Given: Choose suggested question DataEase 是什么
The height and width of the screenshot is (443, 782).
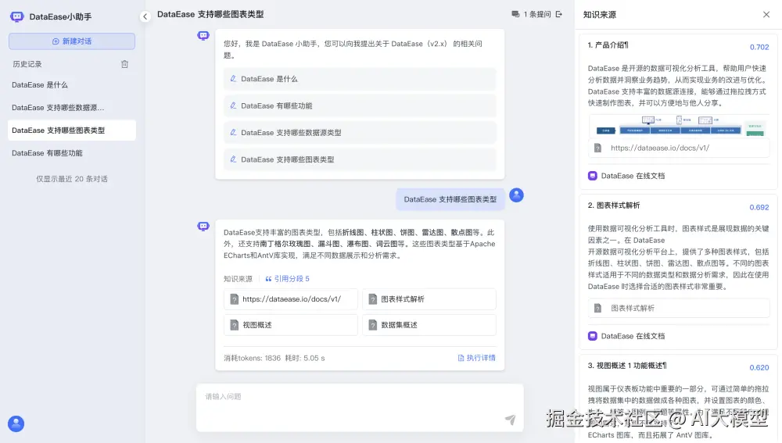Looking at the screenshot, I should [x=360, y=79].
